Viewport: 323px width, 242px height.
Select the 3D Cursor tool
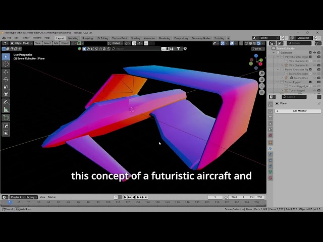[6, 64]
